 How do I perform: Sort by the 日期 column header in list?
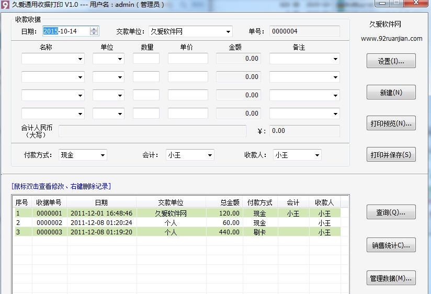click(101, 202)
